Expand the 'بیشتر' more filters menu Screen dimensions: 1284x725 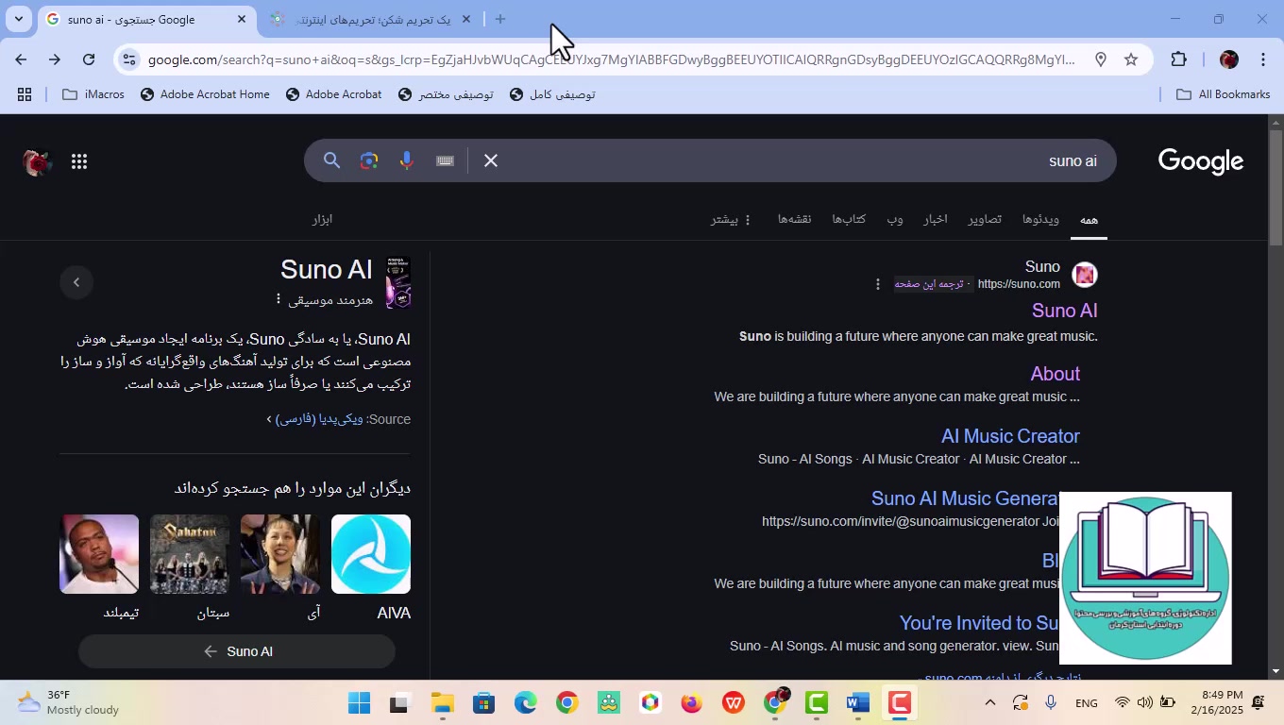pyautogui.click(x=731, y=219)
